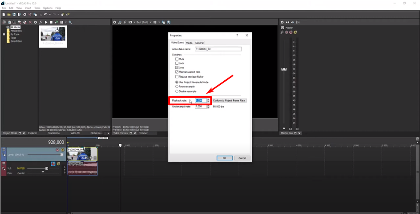Open the Mixing Console icon in Master Bus

[x=298, y=22]
